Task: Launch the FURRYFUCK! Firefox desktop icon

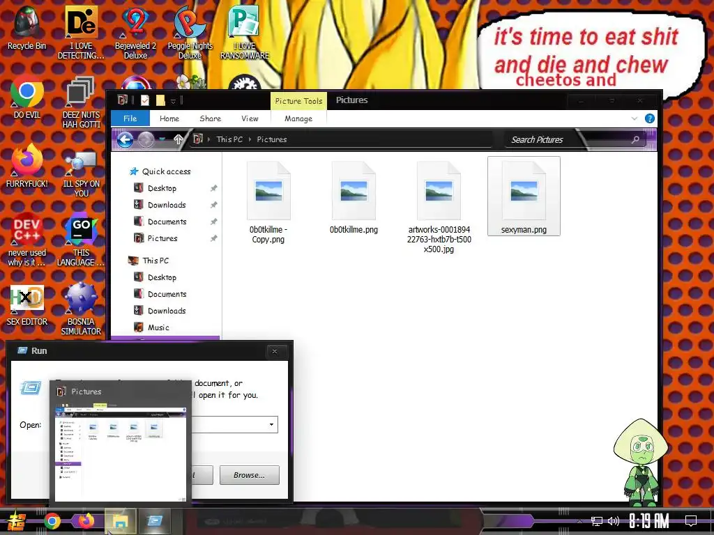Action: tap(27, 166)
